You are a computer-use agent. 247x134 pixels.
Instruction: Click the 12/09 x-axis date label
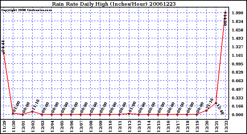coord(101,126)
